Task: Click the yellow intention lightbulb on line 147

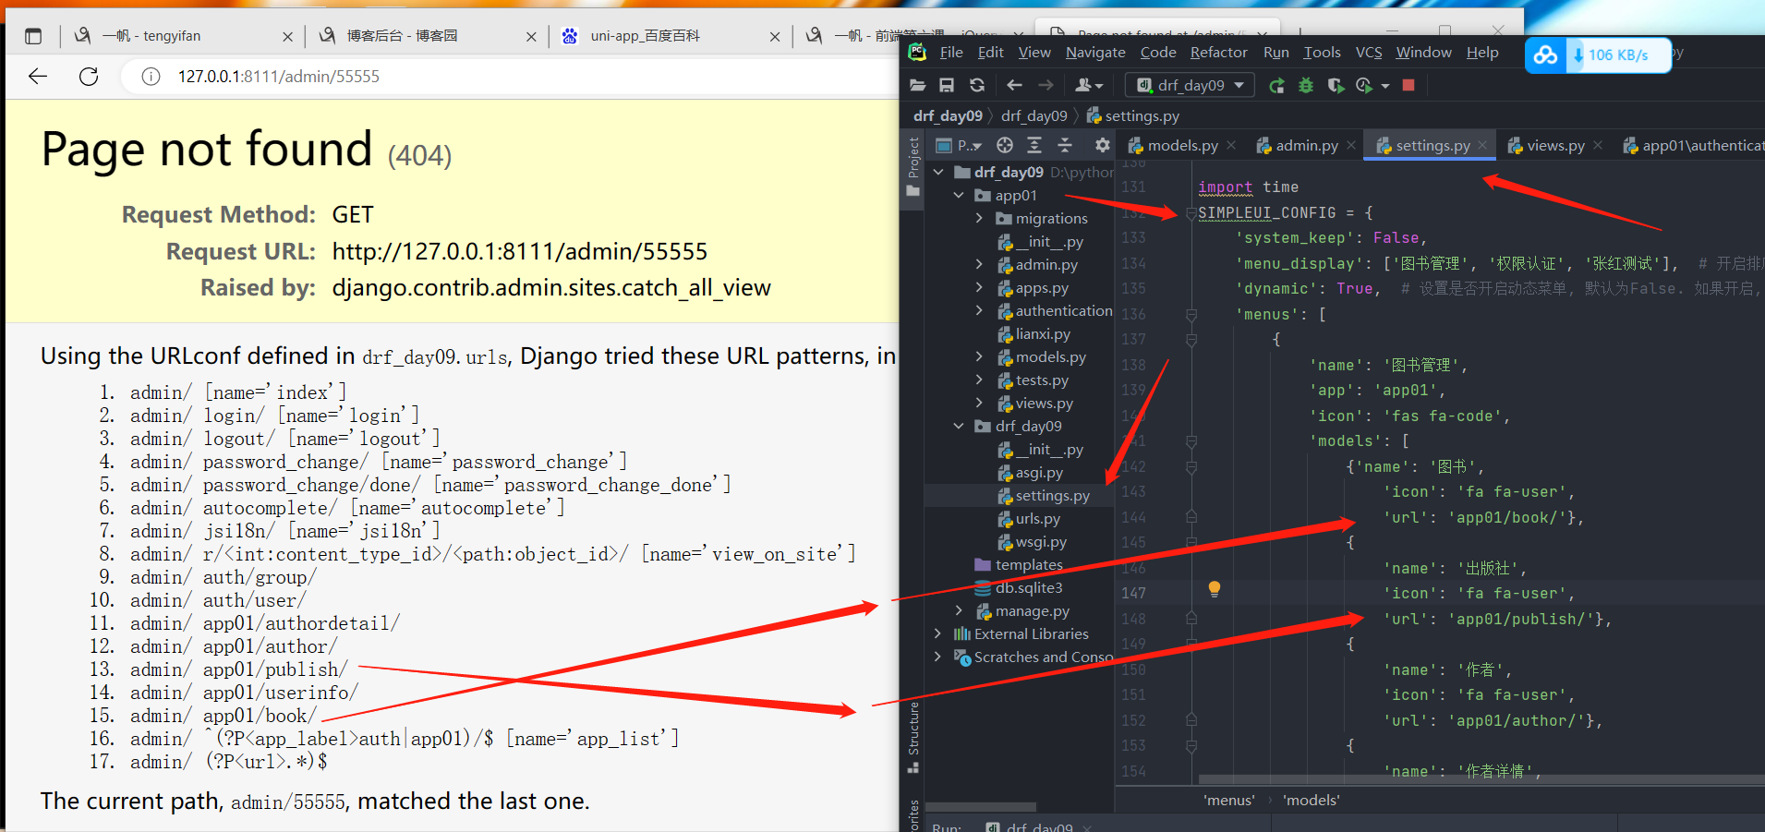Action: 1215,588
